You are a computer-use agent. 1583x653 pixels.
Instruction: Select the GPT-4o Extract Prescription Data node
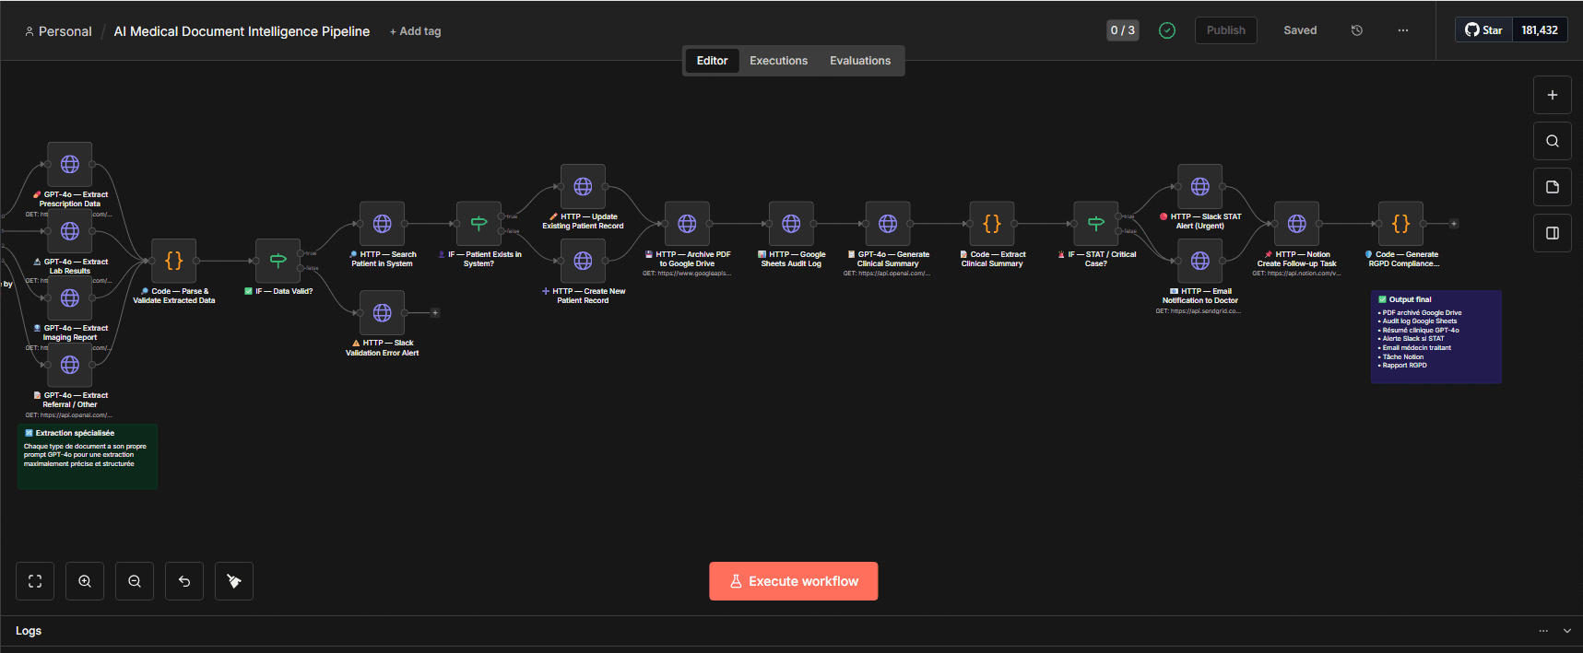(x=70, y=164)
